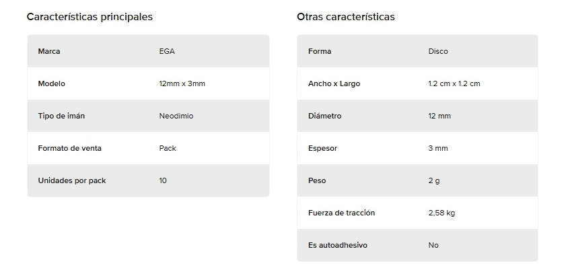Click the Tipo de imán label

(61, 116)
